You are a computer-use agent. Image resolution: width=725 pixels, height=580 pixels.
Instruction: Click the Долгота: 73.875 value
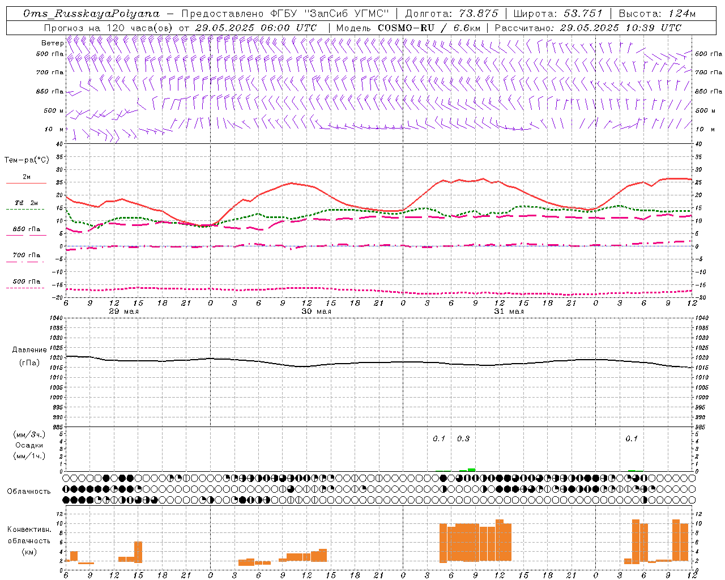pyautogui.click(x=452, y=14)
